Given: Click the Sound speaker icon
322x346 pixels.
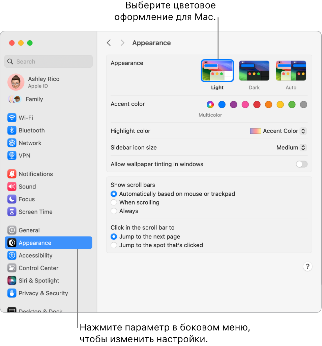Looking at the screenshot, I should click(x=12, y=187).
